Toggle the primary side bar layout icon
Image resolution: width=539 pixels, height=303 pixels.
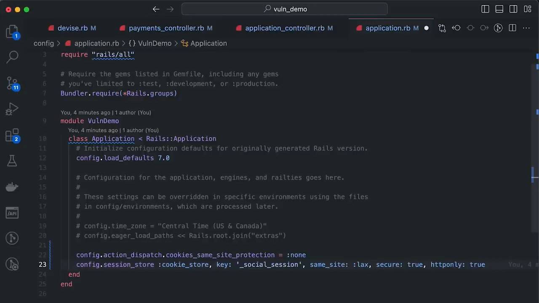pos(485,9)
